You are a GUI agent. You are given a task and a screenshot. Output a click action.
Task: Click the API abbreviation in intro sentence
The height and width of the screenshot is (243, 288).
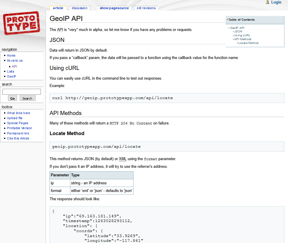pos(60,30)
